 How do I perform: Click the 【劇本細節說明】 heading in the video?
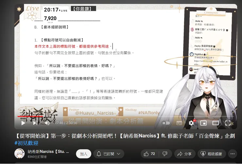[55, 27]
